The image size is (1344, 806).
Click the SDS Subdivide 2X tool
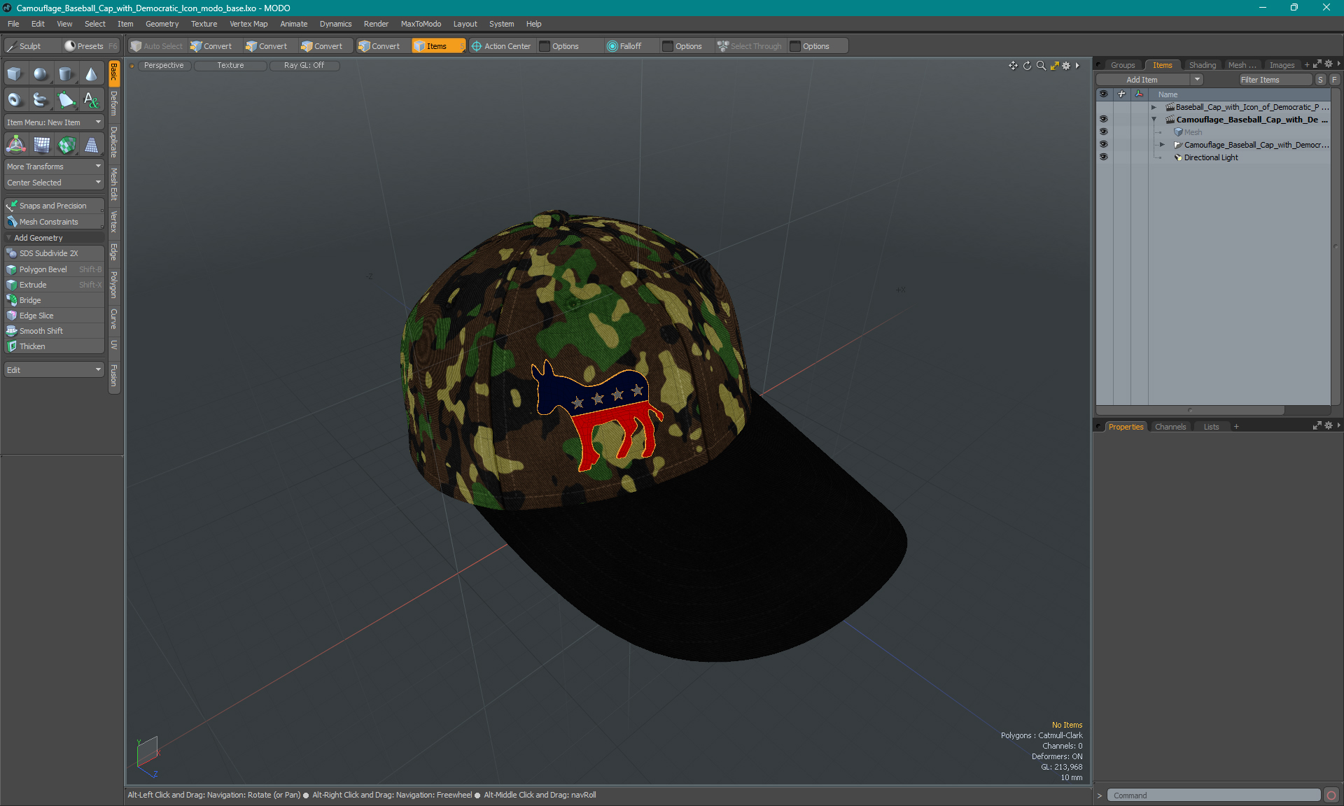coord(55,253)
